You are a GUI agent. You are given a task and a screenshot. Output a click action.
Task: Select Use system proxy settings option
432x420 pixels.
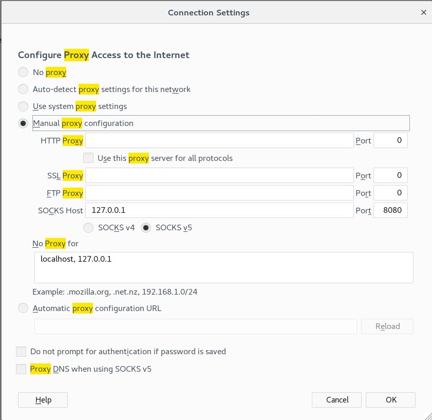pos(23,106)
